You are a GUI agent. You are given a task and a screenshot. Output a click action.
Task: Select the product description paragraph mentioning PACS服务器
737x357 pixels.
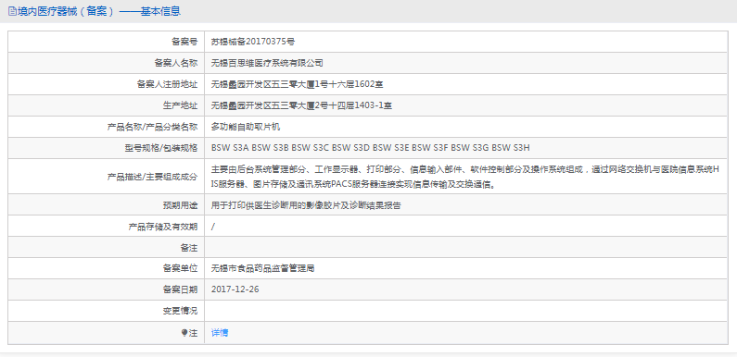pyautogui.click(x=465, y=177)
